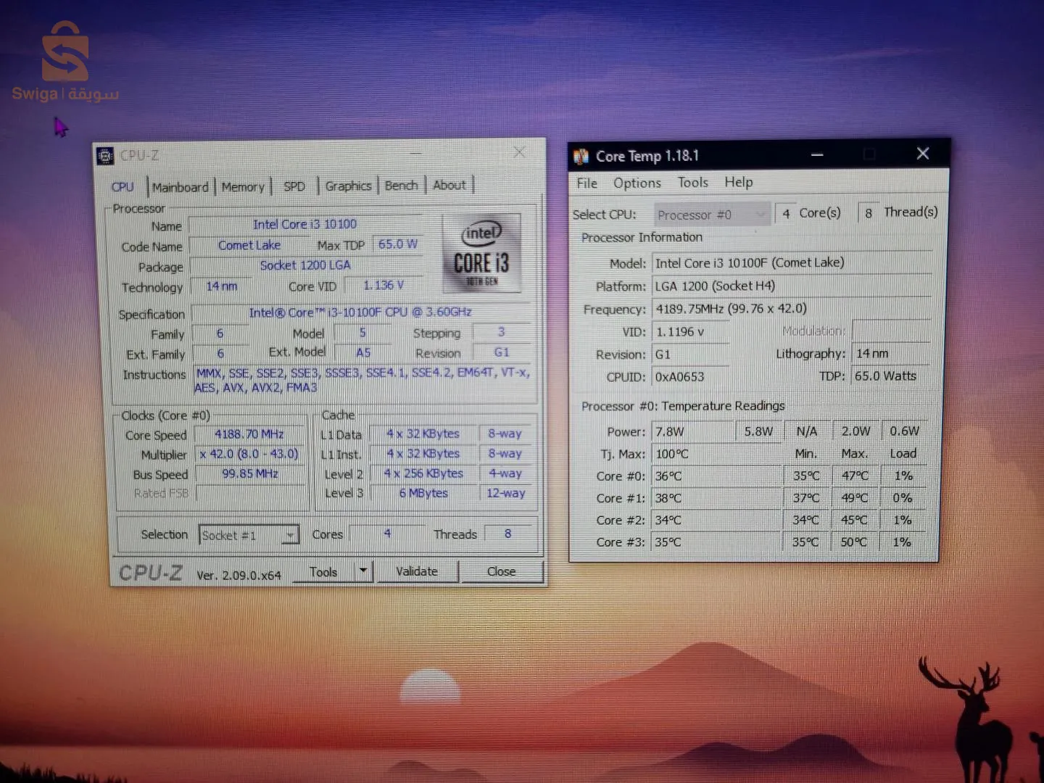The height and width of the screenshot is (783, 1044).
Task: Open the Graphics tab
Action: pos(348,186)
